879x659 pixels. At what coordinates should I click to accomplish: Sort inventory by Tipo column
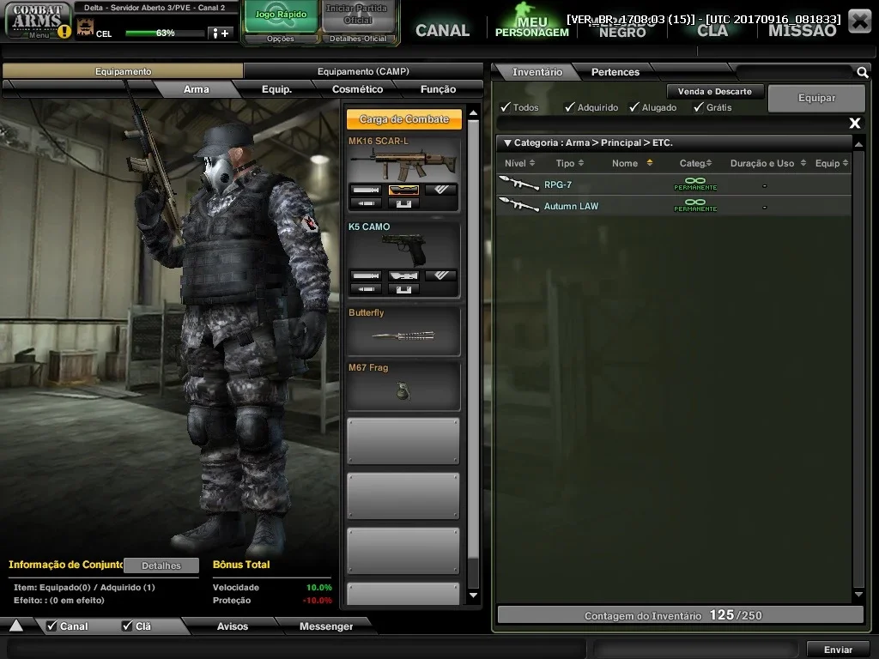[x=570, y=163]
